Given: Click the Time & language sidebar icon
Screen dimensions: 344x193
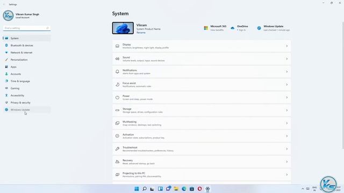Looking at the screenshot, I should pos(6,81).
